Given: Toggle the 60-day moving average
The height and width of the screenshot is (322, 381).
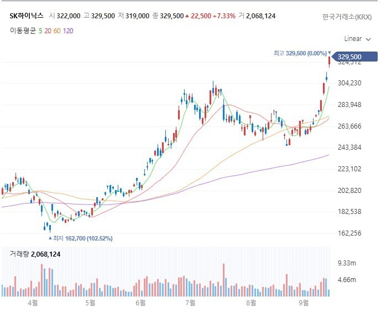Looking at the screenshot, I should 57,31.
